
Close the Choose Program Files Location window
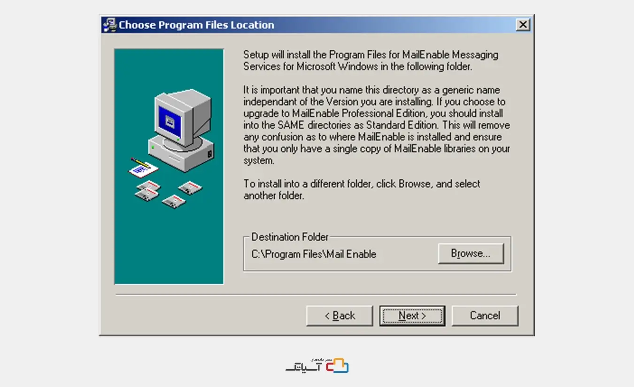523,25
